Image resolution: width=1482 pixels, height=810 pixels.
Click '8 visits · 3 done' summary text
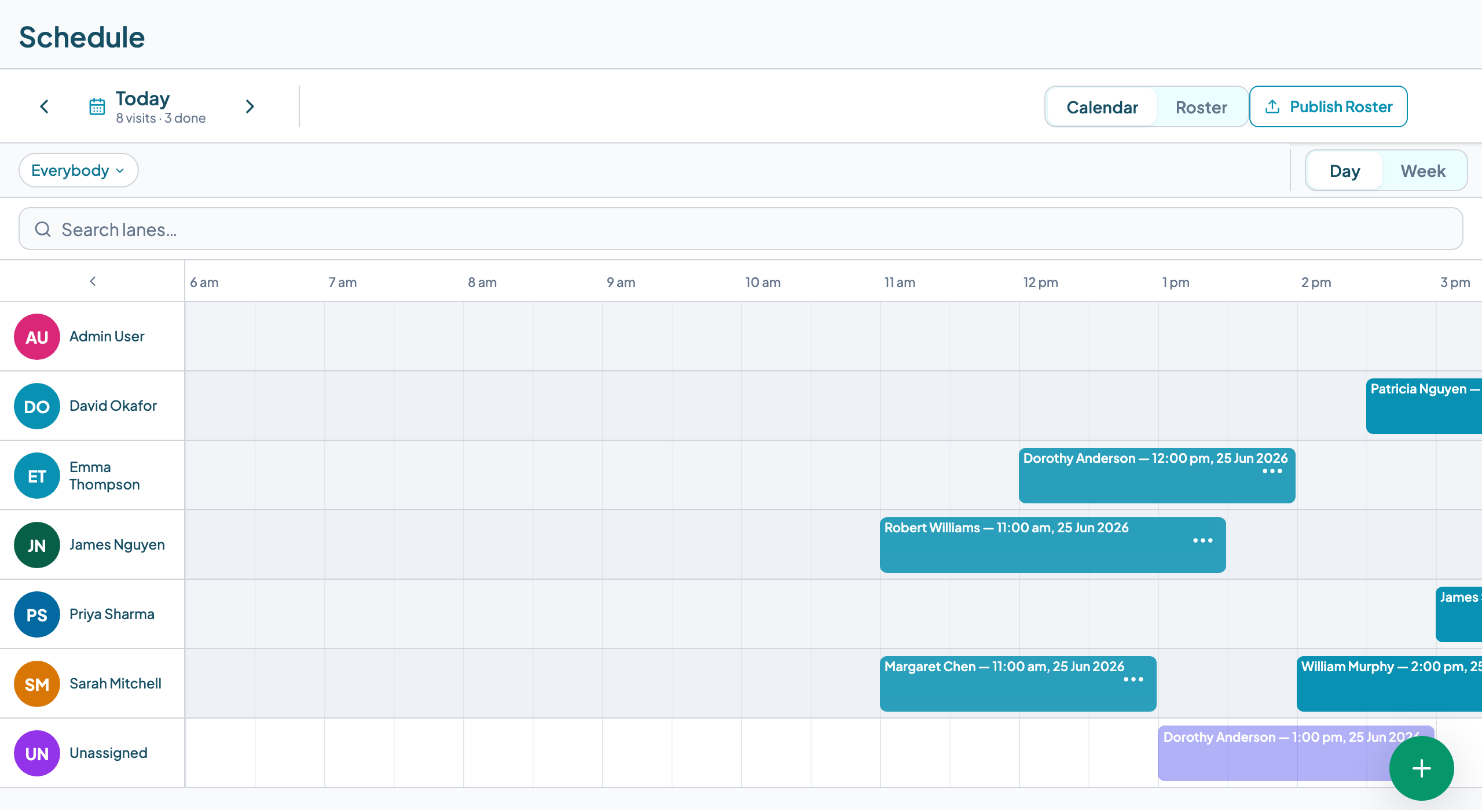coord(161,118)
